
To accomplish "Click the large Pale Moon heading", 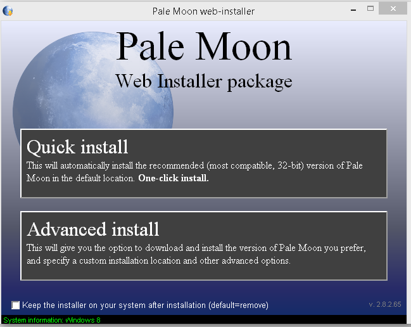I will [x=204, y=46].
